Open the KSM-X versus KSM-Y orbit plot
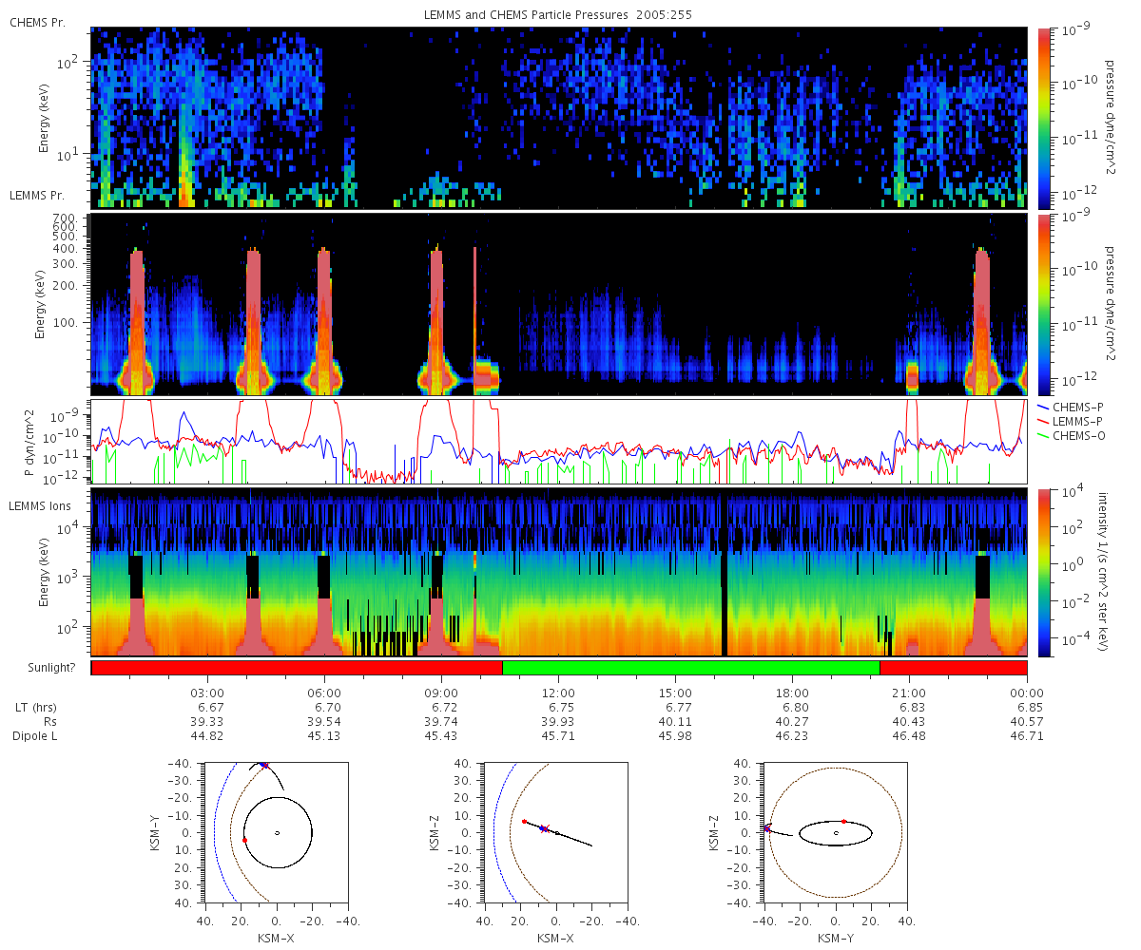The image size is (1141, 950). tap(276, 833)
